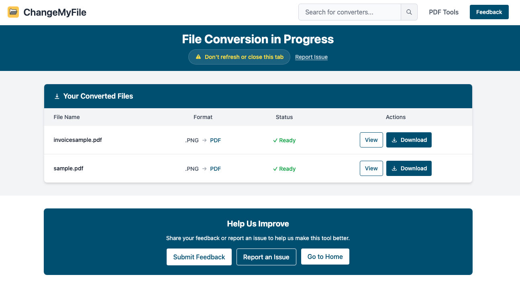Image resolution: width=520 pixels, height=291 pixels.
Task: Click the search magnifier icon
Action: (409, 12)
